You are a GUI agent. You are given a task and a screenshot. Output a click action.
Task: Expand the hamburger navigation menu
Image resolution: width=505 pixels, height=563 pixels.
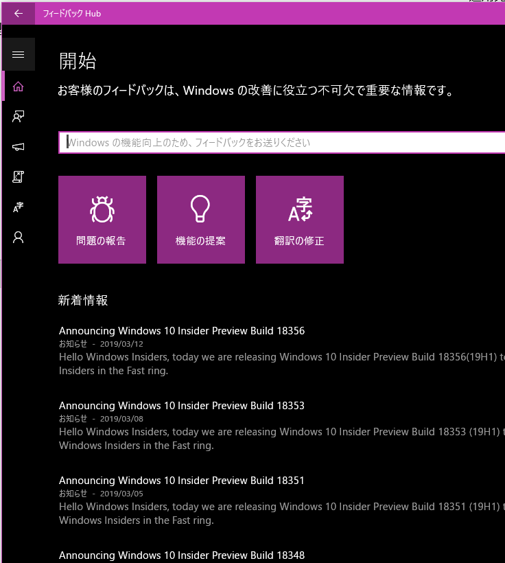click(x=19, y=54)
